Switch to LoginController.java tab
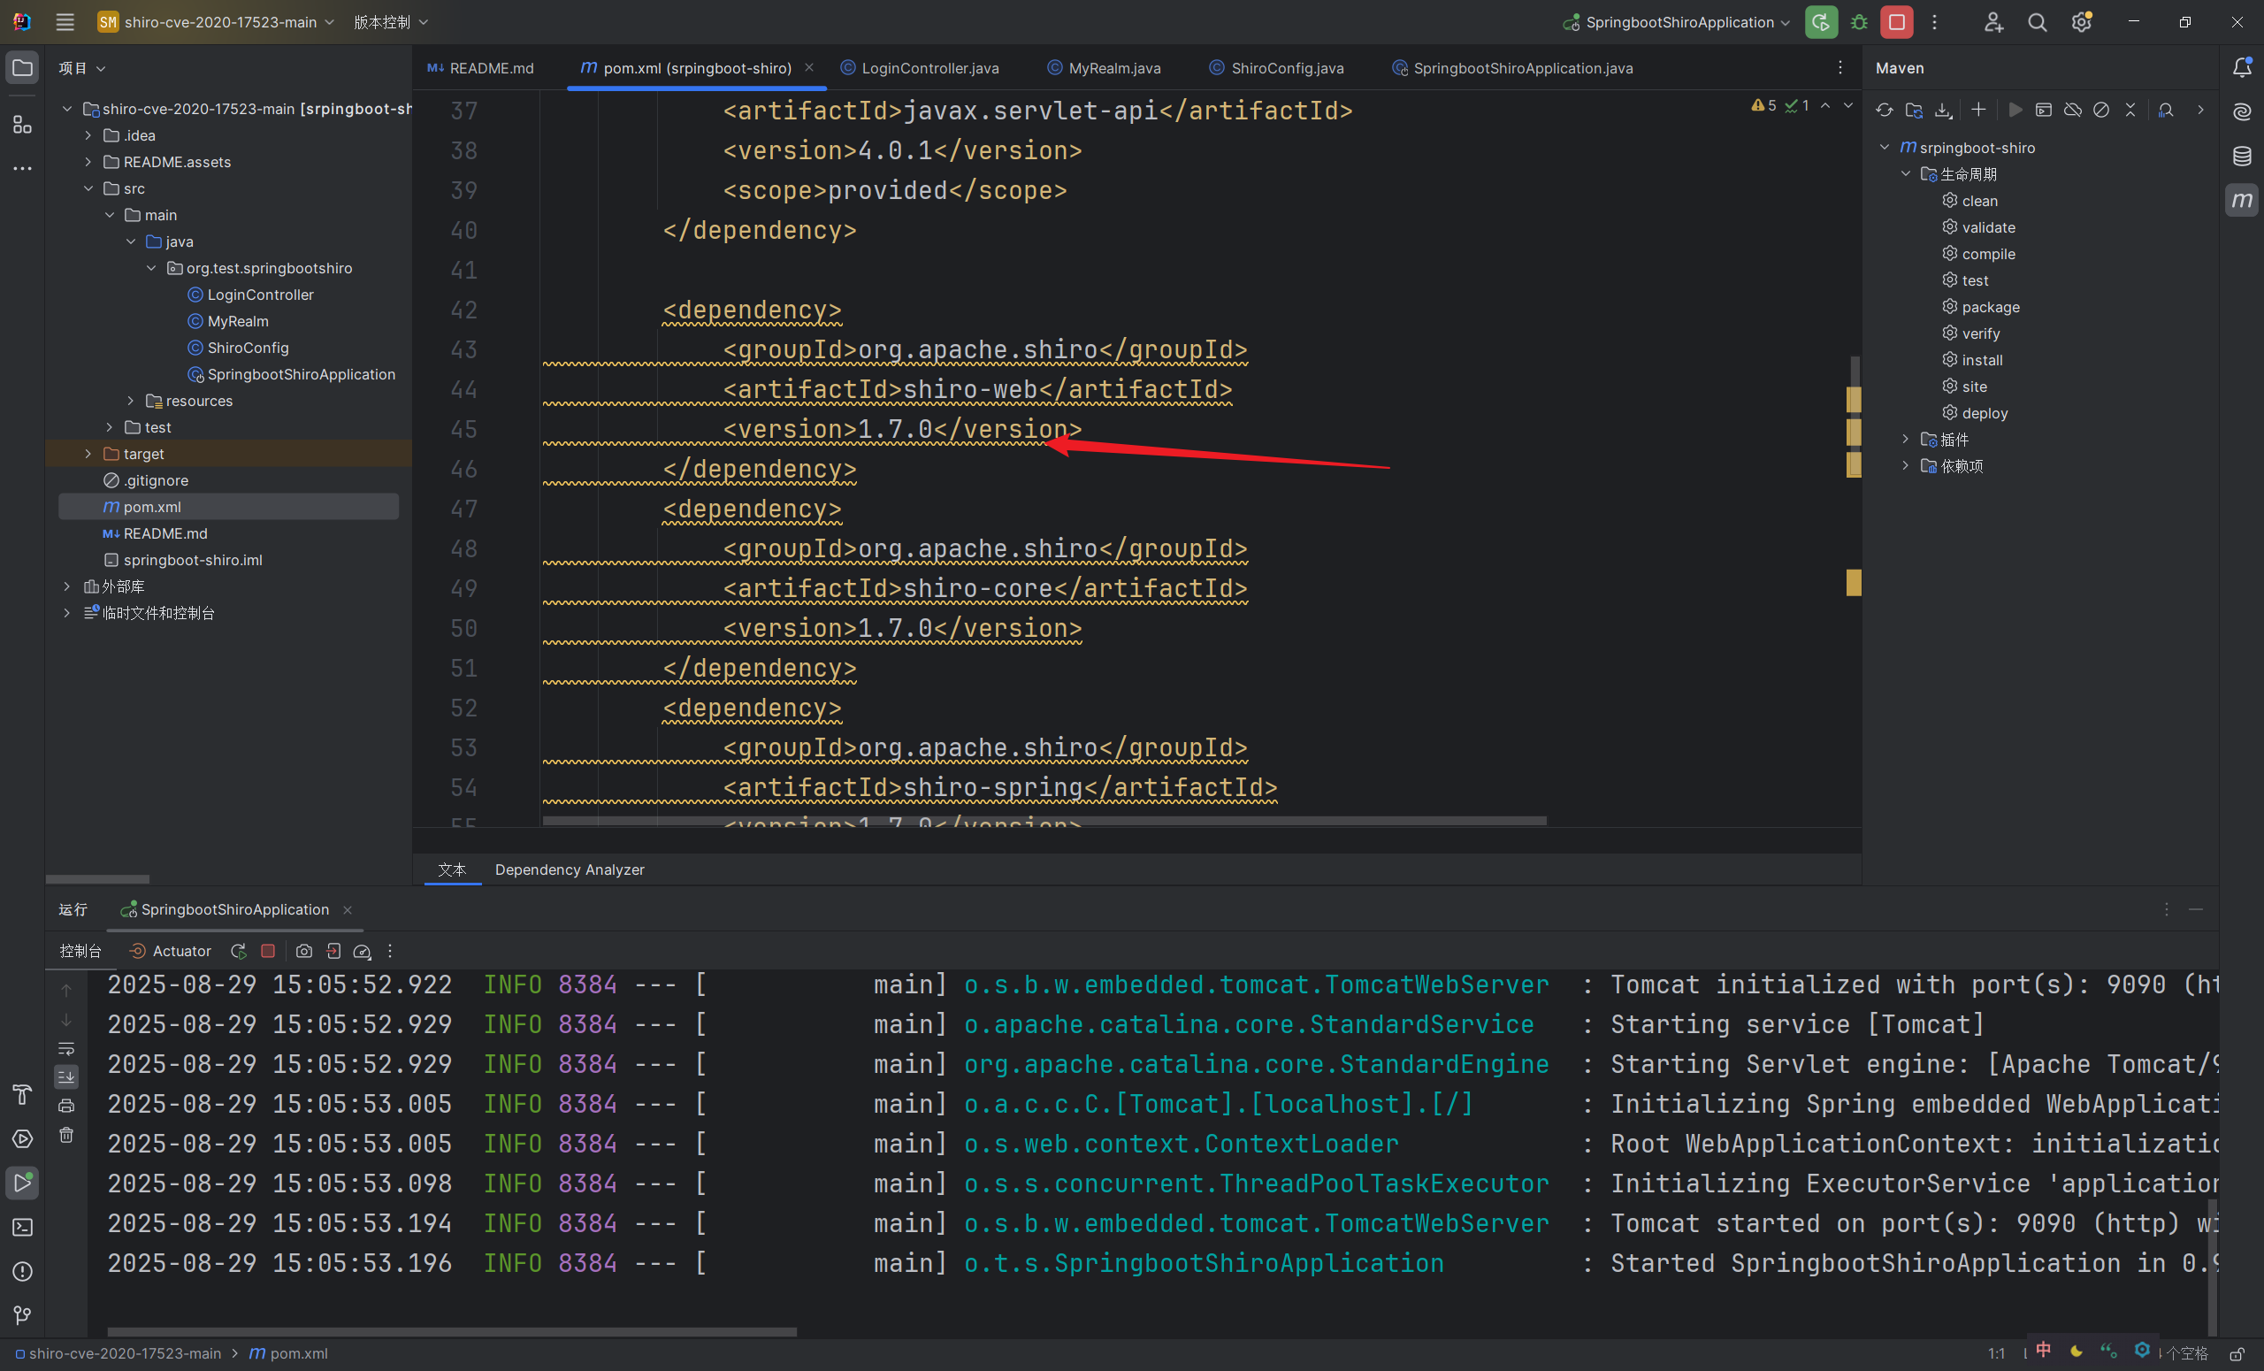 [929, 68]
